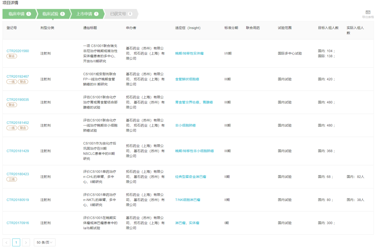
Task: Click the title starting 评价CS1001单药治疗rr-CHL
Action: (x=100, y=177)
